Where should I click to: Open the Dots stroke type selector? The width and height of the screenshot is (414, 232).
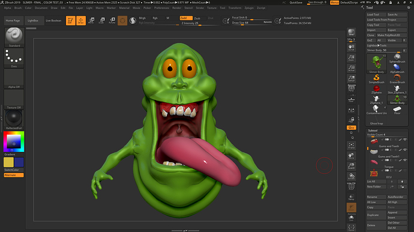click(14, 58)
